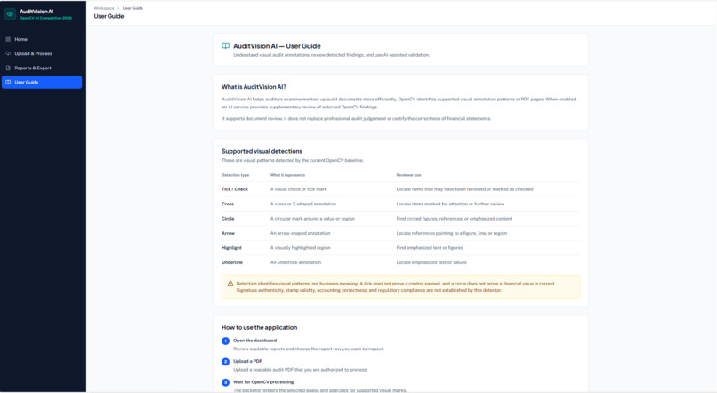Click the step 3 circle badge
Viewport: 717px width, 393px height.
[x=225, y=382]
